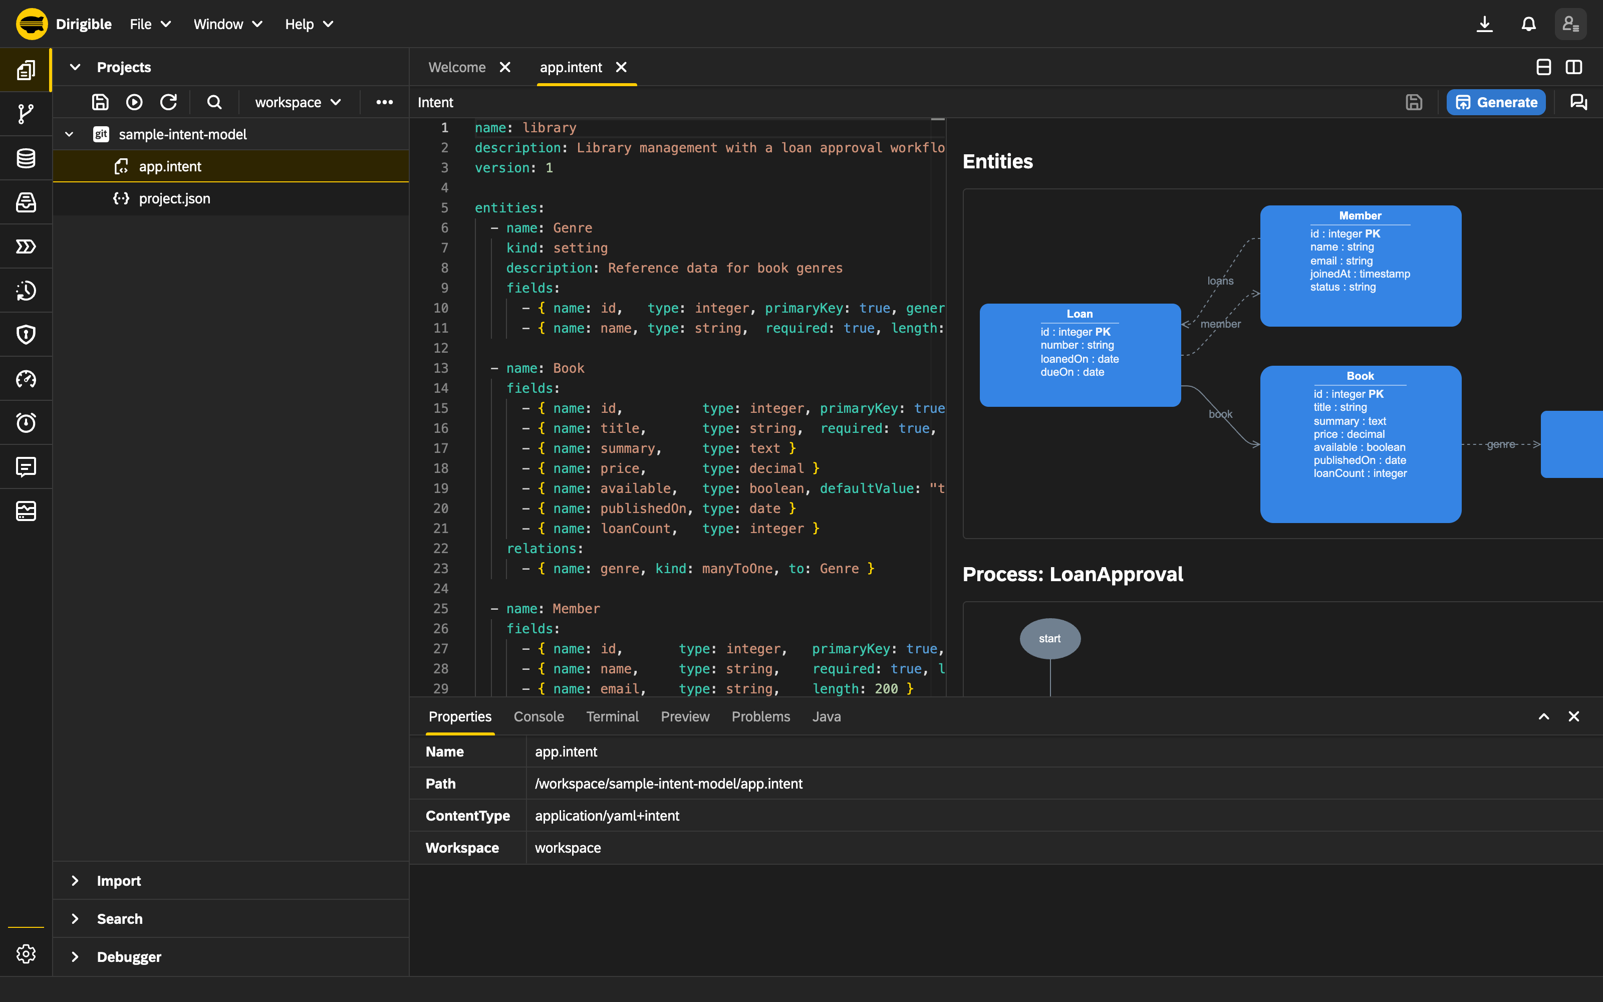Collapse the sample-intent-model project node
This screenshot has height=1002, width=1603.
[69, 135]
